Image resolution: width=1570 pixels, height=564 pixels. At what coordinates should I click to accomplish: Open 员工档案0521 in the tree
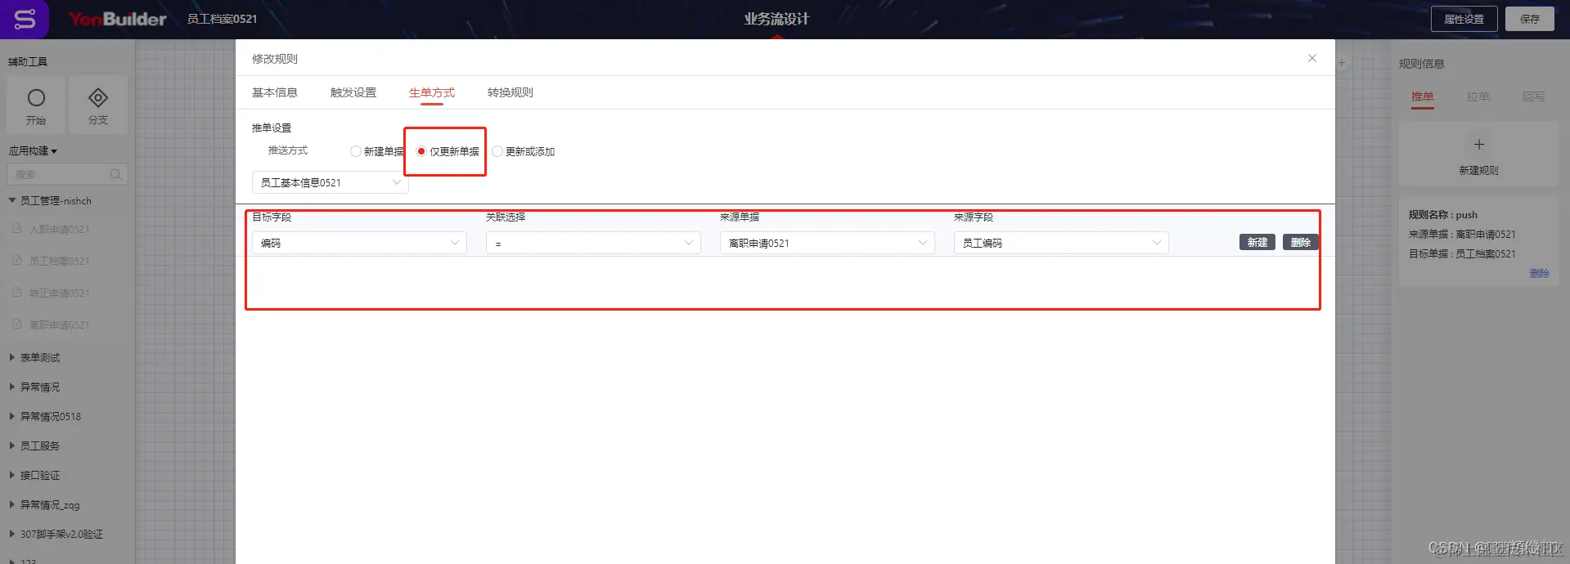point(60,261)
